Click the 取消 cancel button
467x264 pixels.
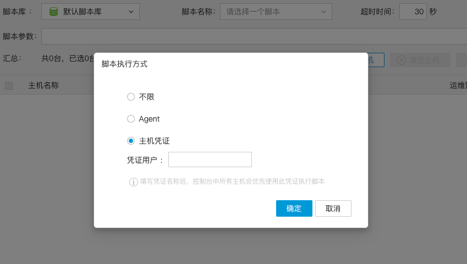point(333,208)
